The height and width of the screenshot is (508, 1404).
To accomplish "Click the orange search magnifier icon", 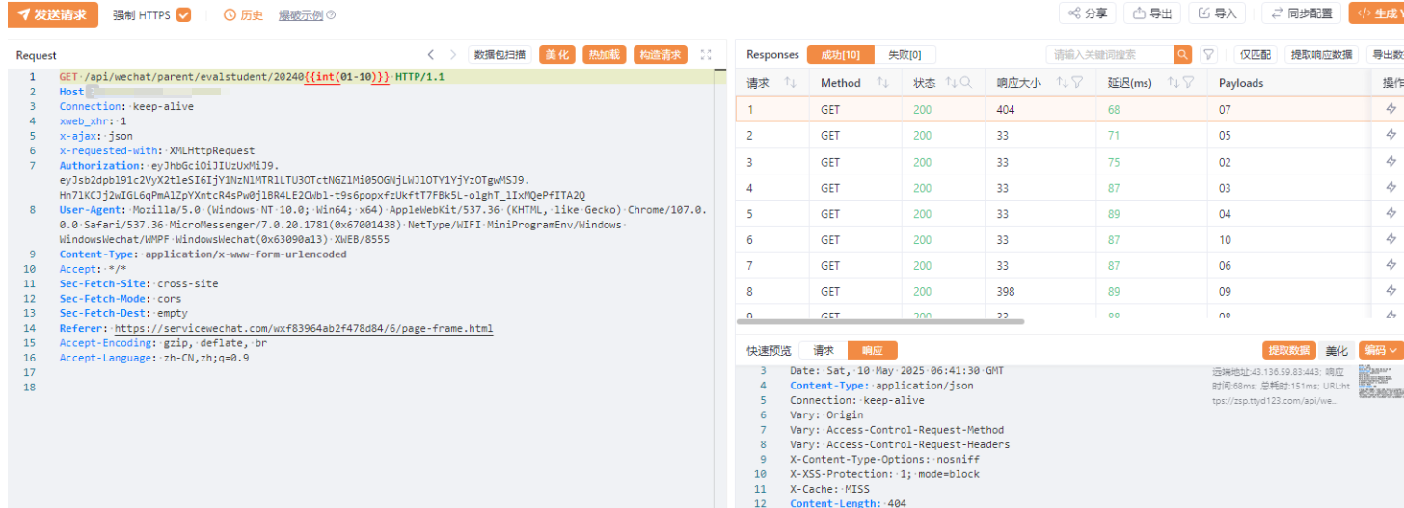I will pos(1182,55).
